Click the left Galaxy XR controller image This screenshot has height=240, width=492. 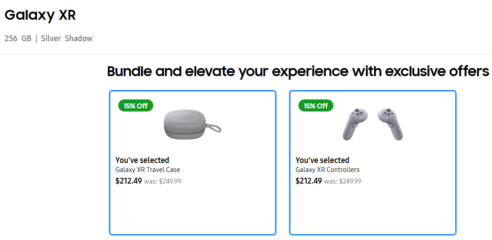(354, 124)
